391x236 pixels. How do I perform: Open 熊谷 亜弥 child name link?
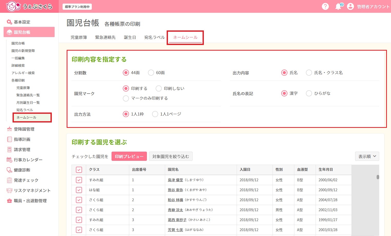point(175,190)
